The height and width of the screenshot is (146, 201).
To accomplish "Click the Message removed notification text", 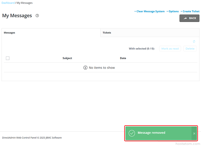I will 151,133.
